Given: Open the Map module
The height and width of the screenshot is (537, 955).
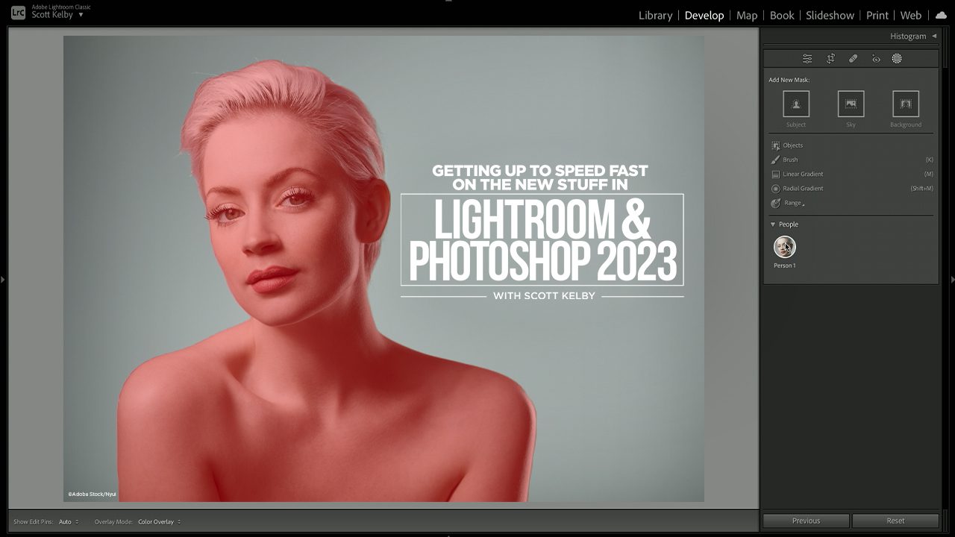Looking at the screenshot, I should (747, 15).
